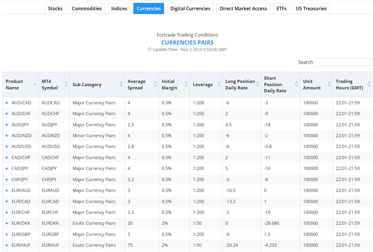Click the plus icon next to EUR/HUF
373x252 pixels.
pos(7,245)
